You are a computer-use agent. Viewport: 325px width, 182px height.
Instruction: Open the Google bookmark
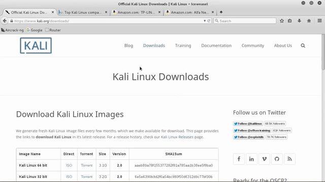coord(35,30)
